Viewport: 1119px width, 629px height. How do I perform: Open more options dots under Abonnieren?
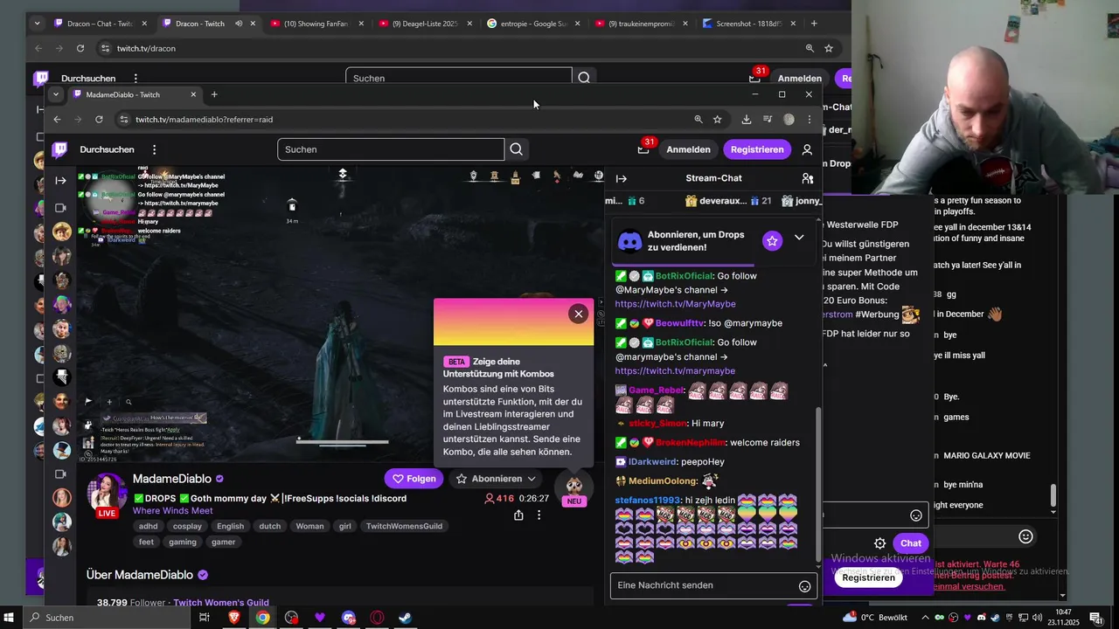539,515
